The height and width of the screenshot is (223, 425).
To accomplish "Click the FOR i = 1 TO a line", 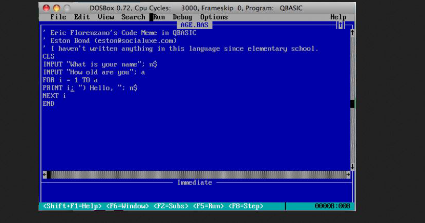I will (x=70, y=80).
